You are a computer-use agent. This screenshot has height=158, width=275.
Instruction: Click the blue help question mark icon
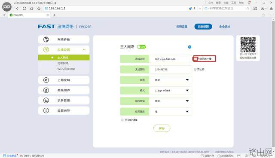189,47
